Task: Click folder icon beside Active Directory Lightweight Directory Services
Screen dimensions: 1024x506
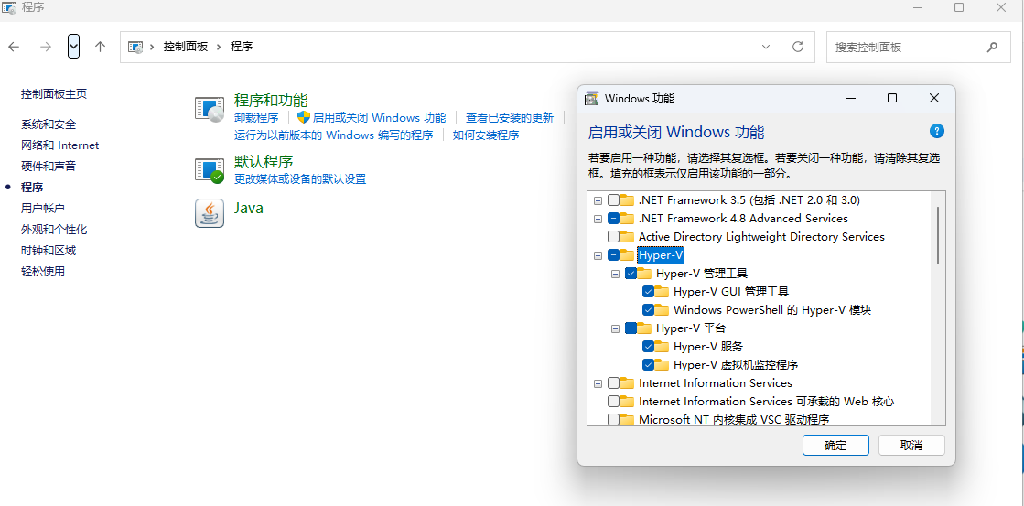Action: pyautogui.click(x=627, y=236)
